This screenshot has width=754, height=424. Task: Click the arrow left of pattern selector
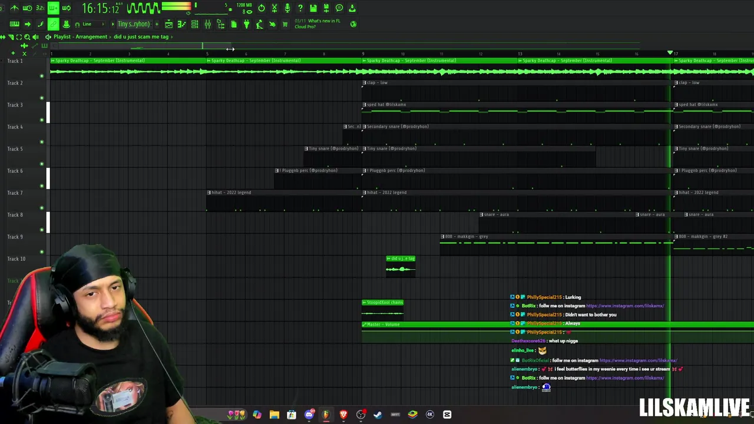[x=113, y=24]
